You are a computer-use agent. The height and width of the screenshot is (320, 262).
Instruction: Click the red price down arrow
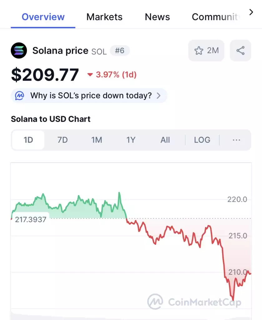pos(90,75)
